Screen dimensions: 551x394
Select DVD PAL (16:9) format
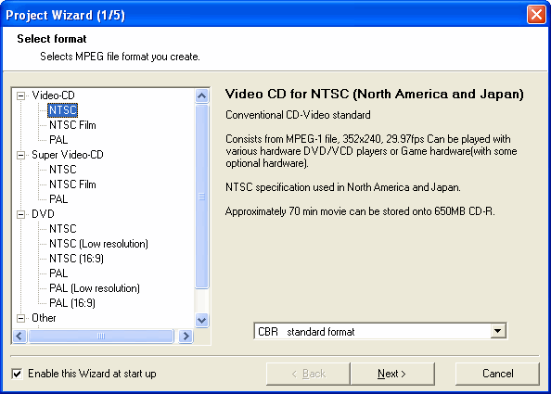(x=72, y=303)
